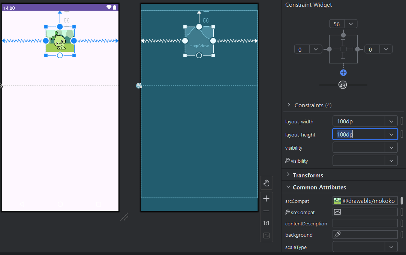This screenshot has height=255, width=406.
Task: Click resource picker bar beside contentDescription
Action: pyautogui.click(x=402, y=223)
